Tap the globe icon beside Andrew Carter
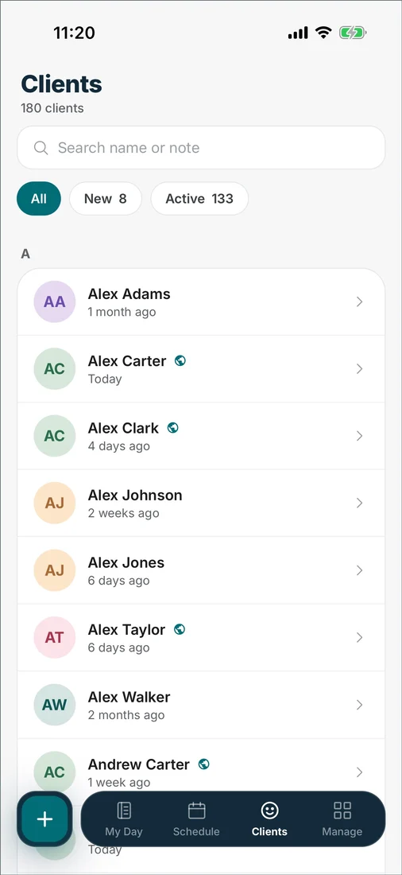This screenshot has width=402, height=875. (x=204, y=764)
